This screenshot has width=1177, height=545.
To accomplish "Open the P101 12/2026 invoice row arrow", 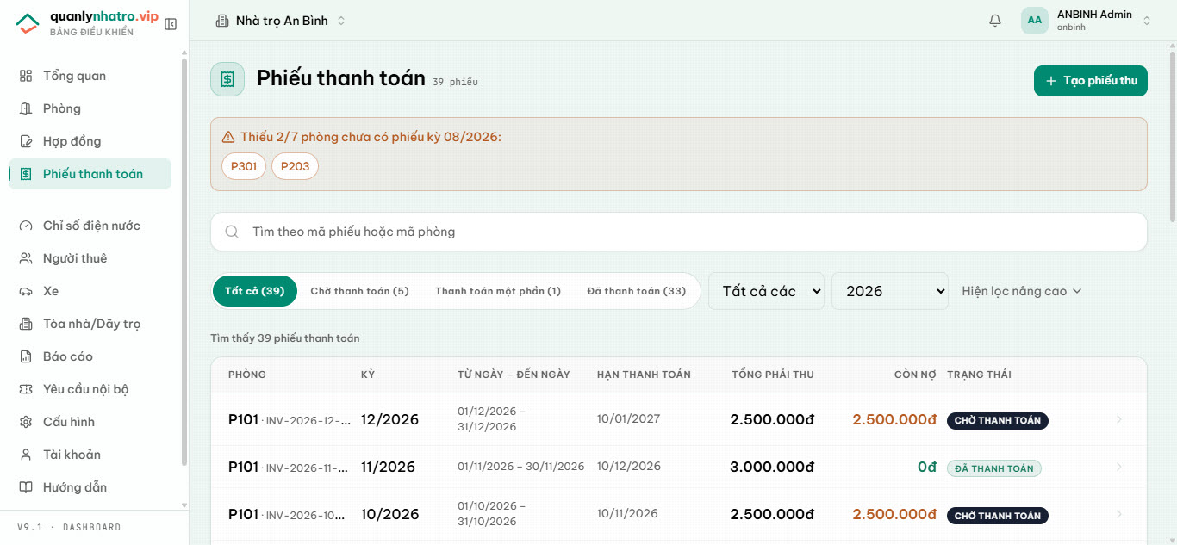I will pyautogui.click(x=1119, y=419).
